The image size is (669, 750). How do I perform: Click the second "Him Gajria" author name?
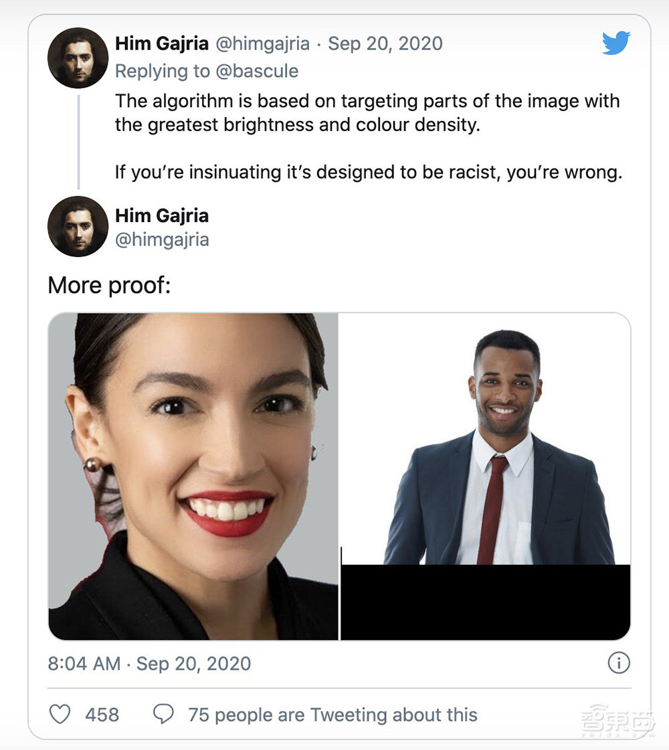coord(162,215)
